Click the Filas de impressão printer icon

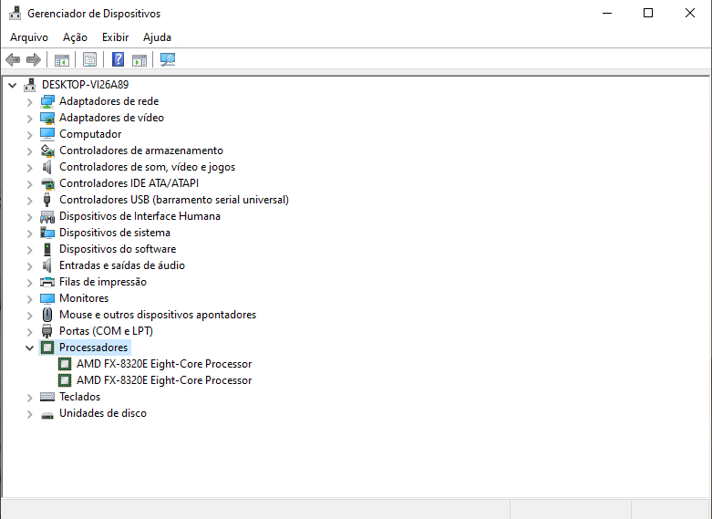[x=47, y=282]
